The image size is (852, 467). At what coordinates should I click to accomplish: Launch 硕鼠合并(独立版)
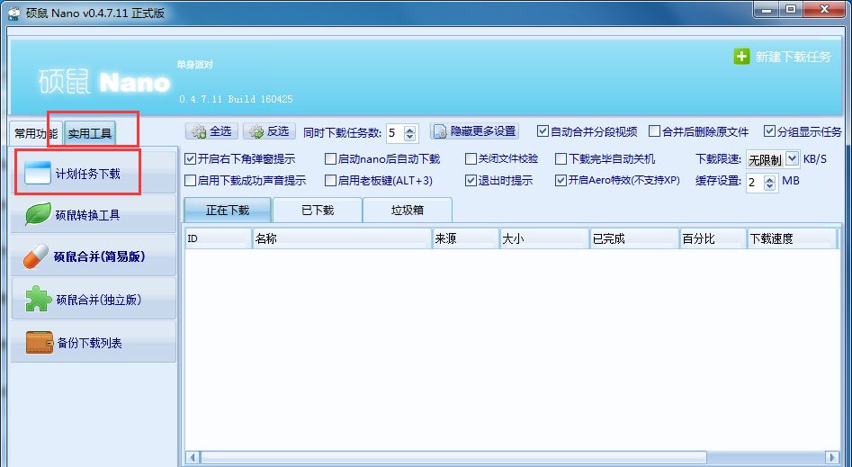(x=94, y=299)
